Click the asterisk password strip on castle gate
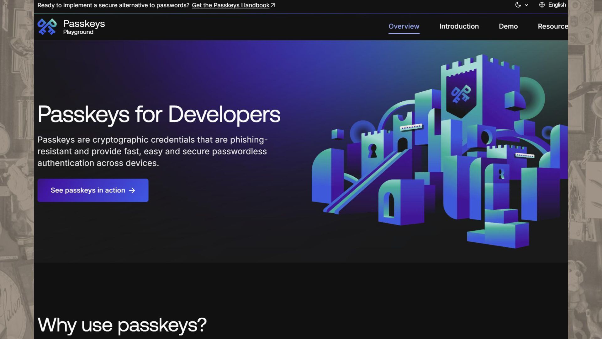The height and width of the screenshot is (339, 602). pos(411,127)
